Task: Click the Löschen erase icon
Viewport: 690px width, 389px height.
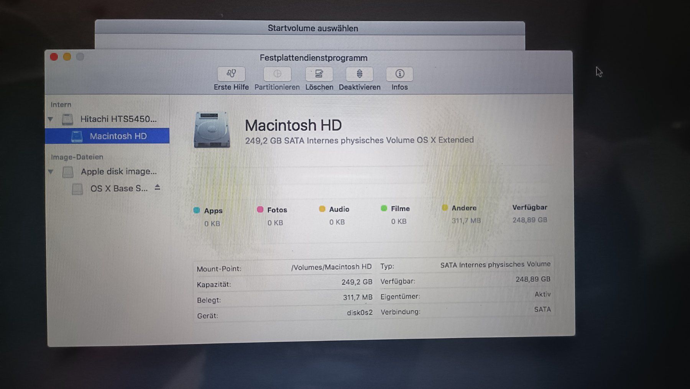Action: [x=319, y=74]
